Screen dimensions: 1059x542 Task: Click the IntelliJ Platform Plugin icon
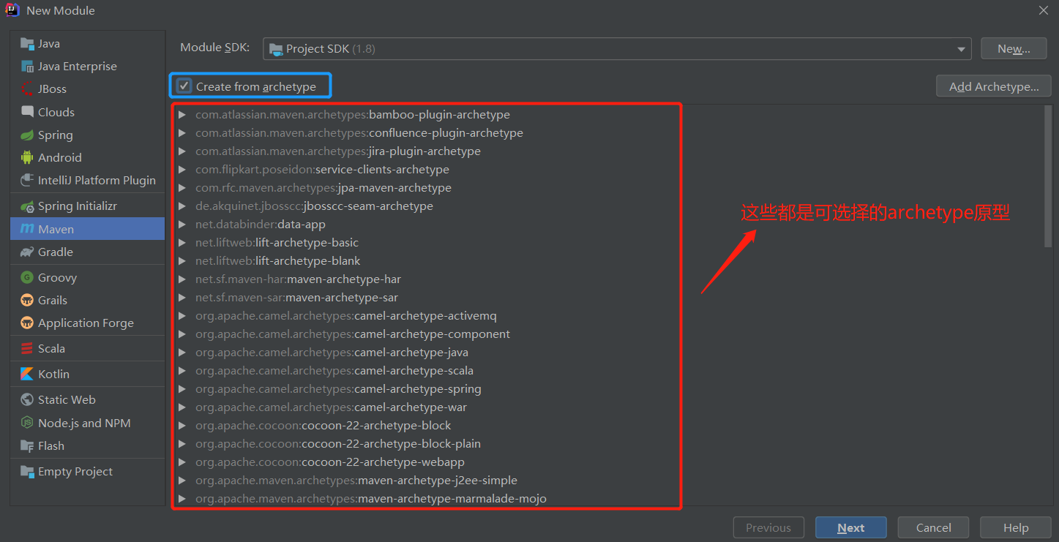pyautogui.click(x=27, y=181)
